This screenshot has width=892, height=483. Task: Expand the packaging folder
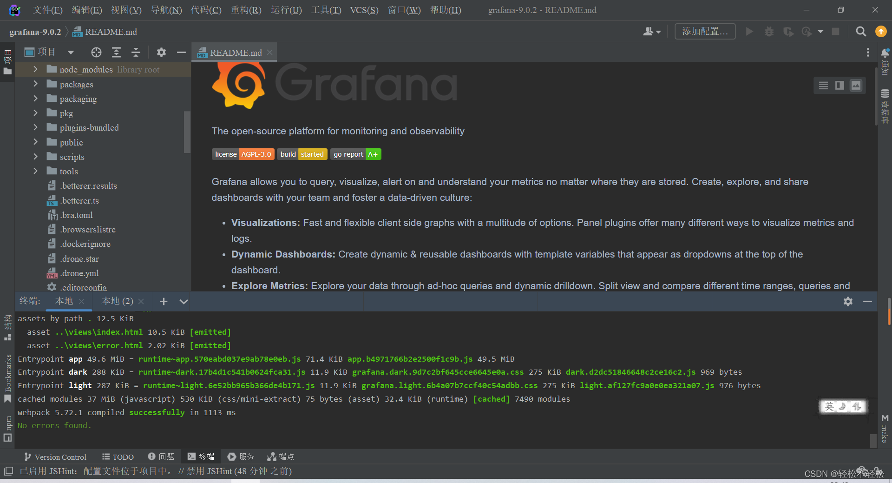coord(35,99)
